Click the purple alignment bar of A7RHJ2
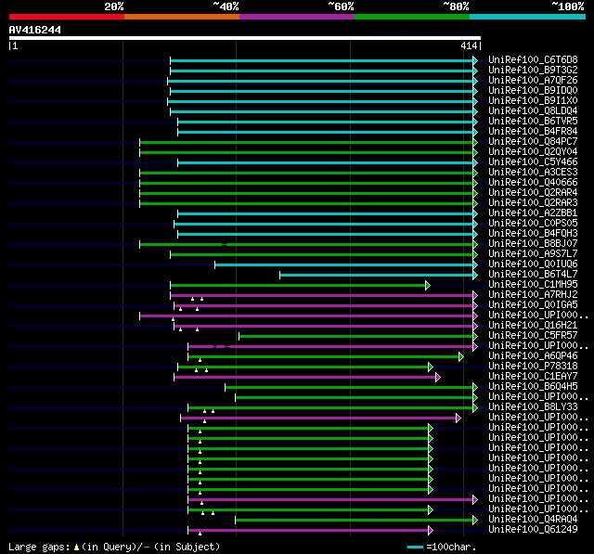This screenshot has height=554, width=594. click(322, 296)
